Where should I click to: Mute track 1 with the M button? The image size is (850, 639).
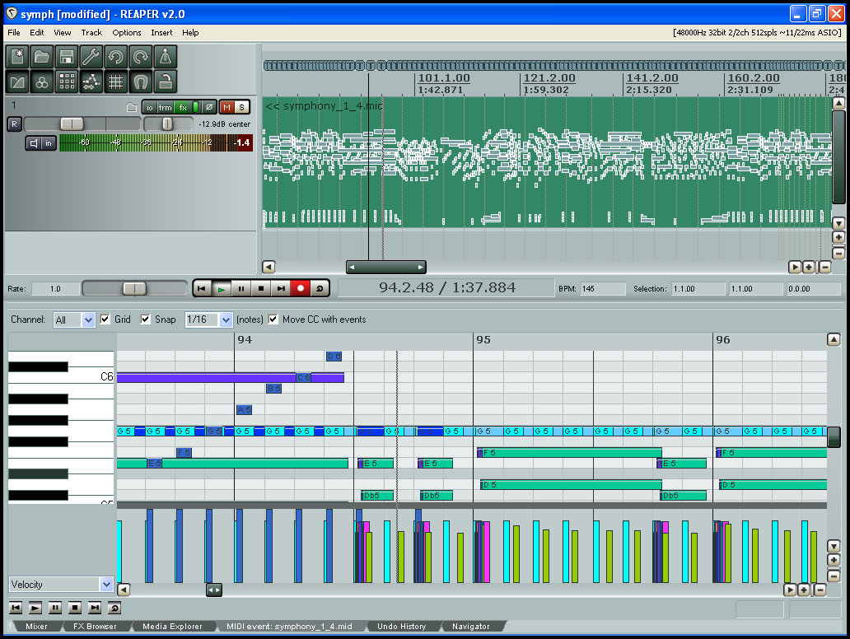tap(228, 106)
